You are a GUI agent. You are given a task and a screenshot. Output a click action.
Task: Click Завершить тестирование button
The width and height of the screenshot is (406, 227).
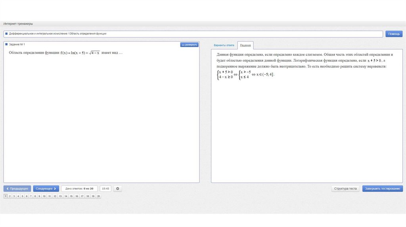click(383, 189)
